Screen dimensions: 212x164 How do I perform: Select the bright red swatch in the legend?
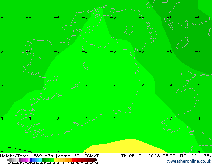pyautogui.click(x=73, y=160)
